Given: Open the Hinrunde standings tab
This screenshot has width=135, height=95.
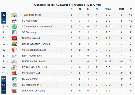Looking at the screenshot, I should click(x=77, y=5).
